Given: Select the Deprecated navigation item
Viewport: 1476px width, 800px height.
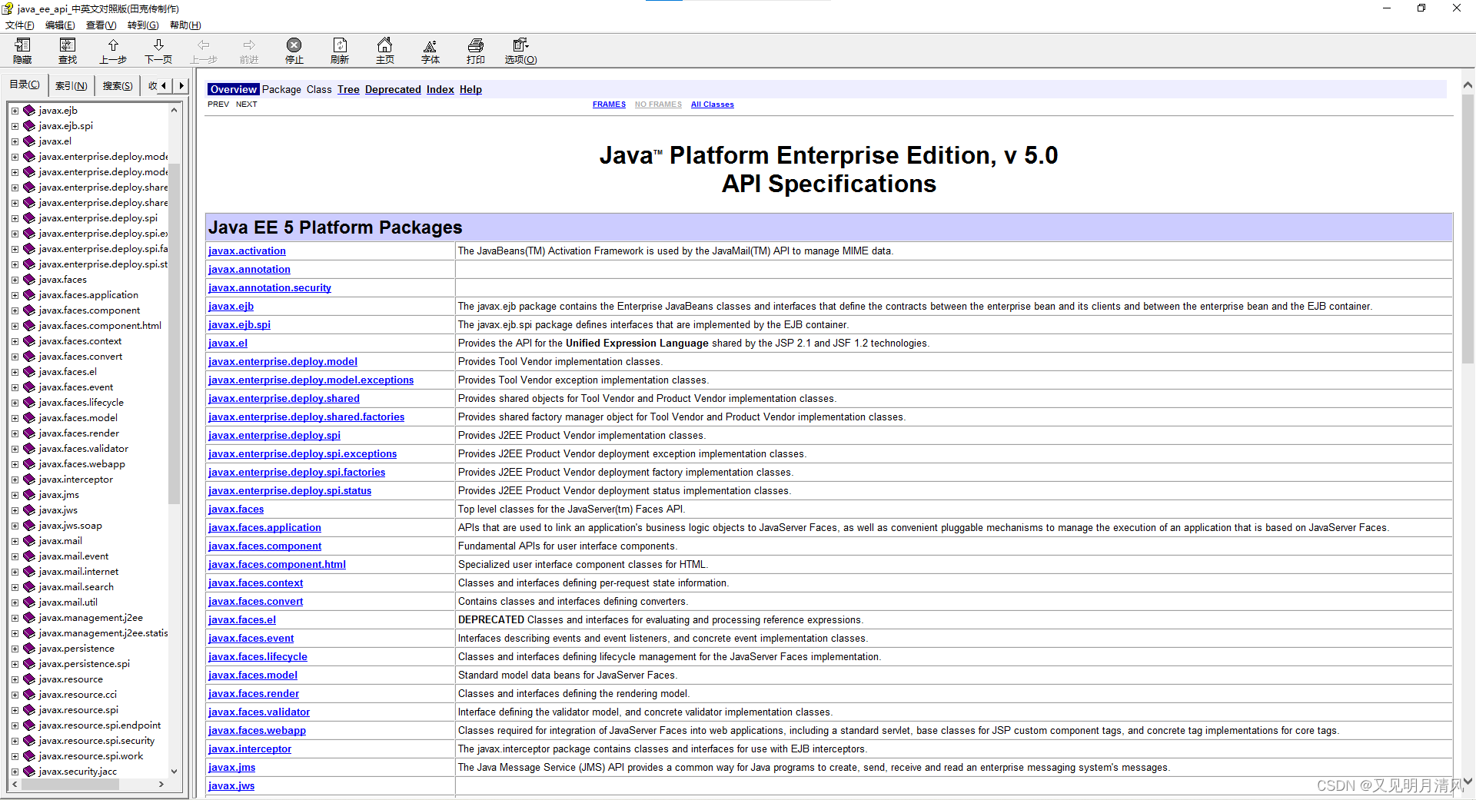Looking at the screenshot, I should (x=393, y=89).
